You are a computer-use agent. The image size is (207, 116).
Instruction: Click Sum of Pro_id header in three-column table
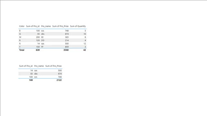tap(26, 66)
